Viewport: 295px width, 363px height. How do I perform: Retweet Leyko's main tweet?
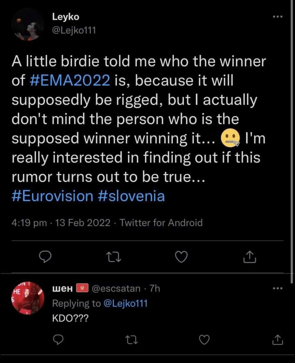tap(112, 256)
